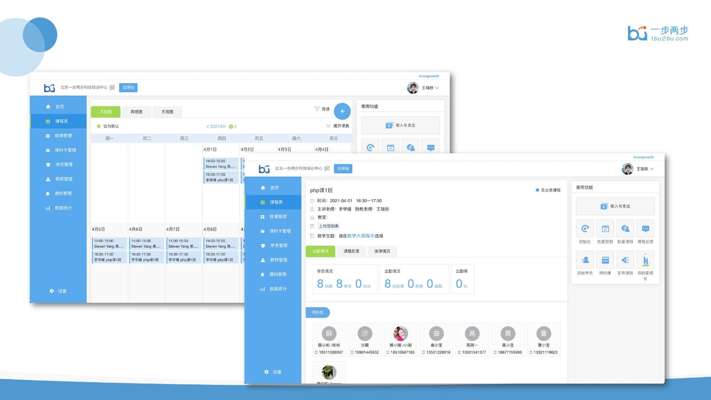Select 出勤情况 tab
The image size is (711, 400).
(x=320, y=251)
